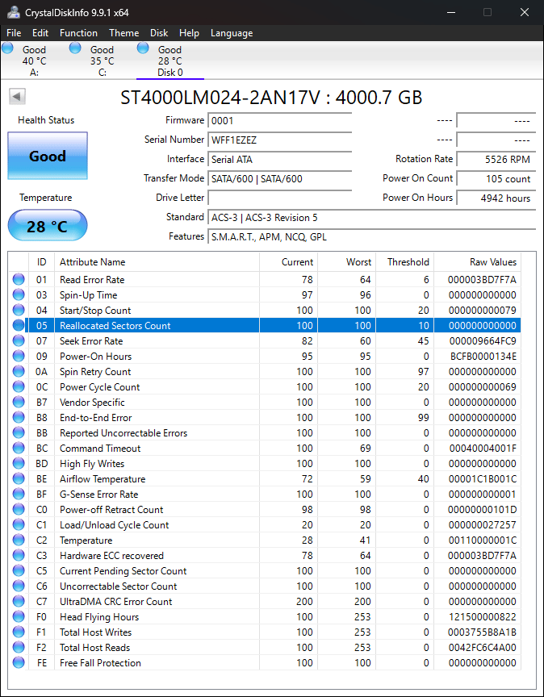The height and width of the screenshot is (697, 544).
Task: Click the Serial Number field WFF1EZEZ
Action: (x=280, y=140)
